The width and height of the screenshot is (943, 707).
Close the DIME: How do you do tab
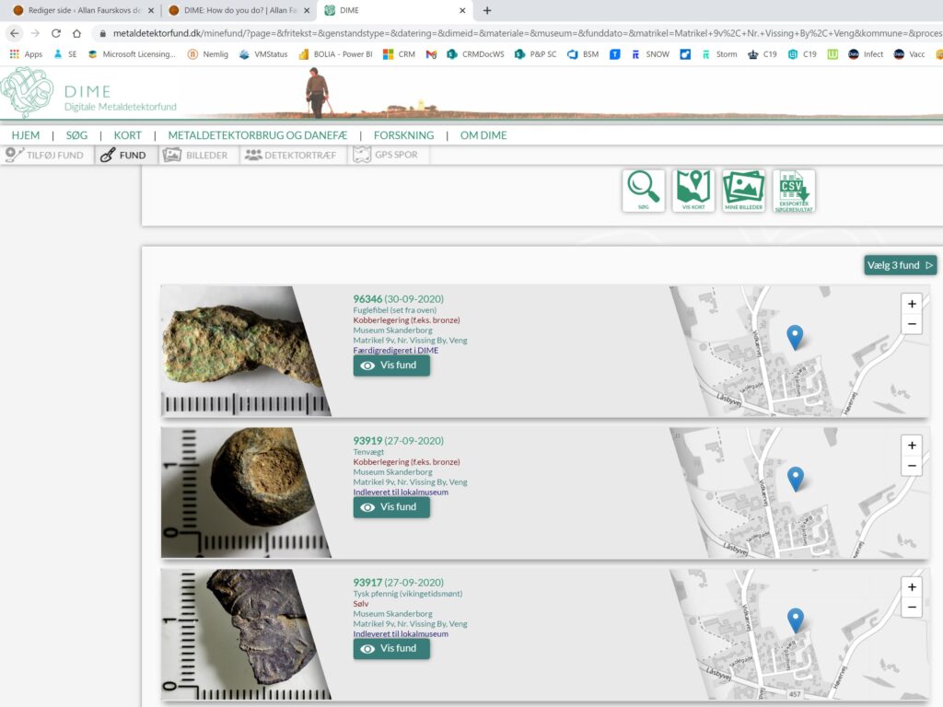point(307,10)
